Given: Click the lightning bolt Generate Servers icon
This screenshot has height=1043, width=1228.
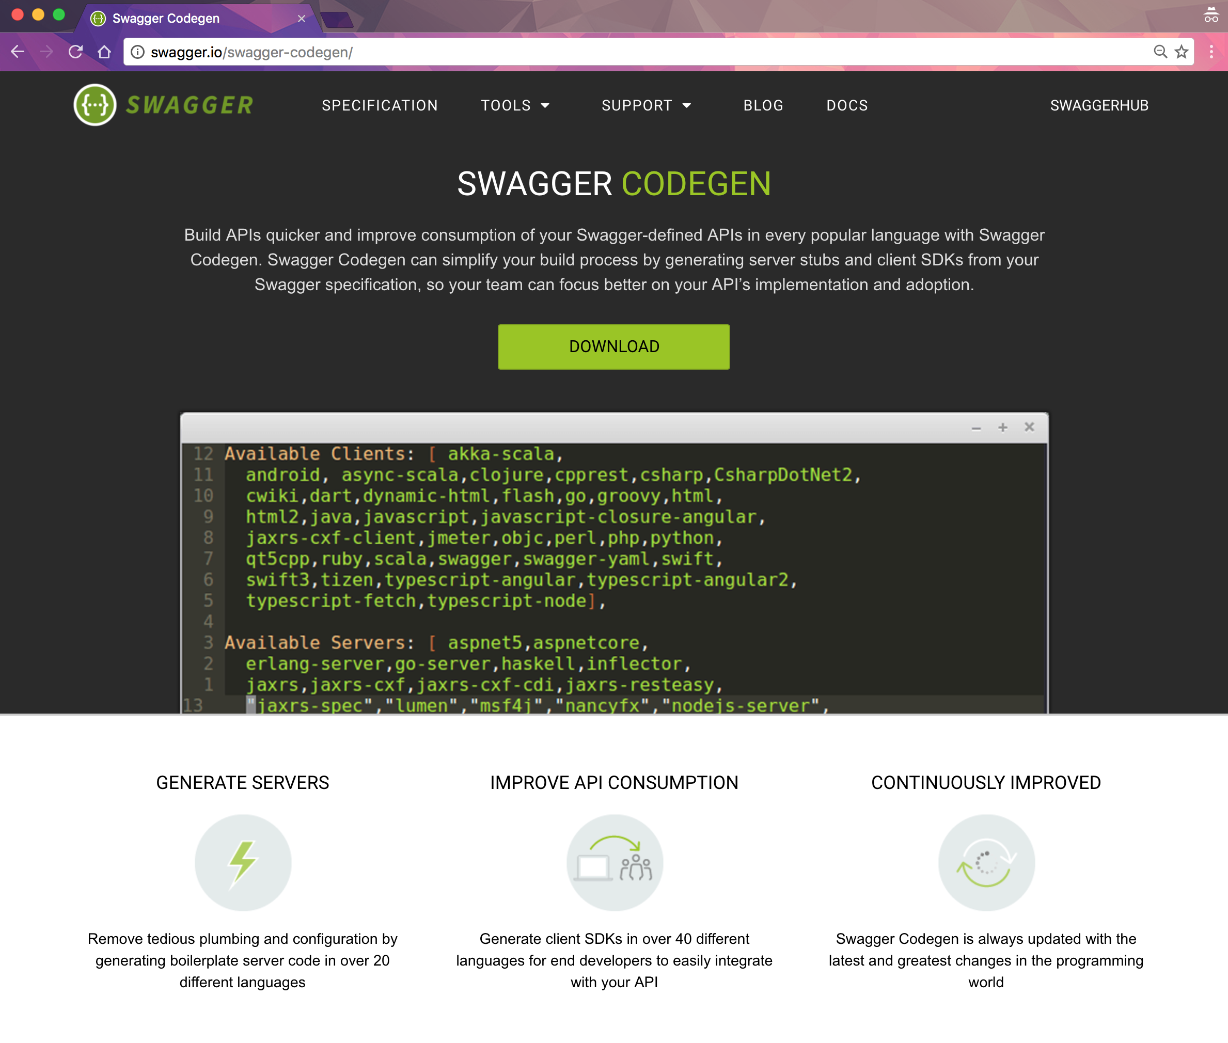Looking at the screenshot, I should [x=243, y=863].
